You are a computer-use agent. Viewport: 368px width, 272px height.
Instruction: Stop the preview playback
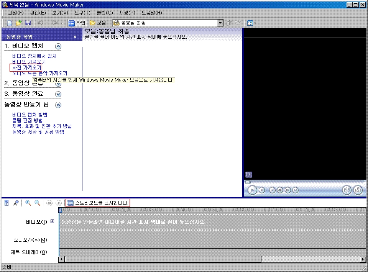pos(262,190)
